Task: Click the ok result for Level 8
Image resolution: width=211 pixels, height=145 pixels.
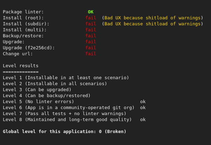Action: pos(143,120)
